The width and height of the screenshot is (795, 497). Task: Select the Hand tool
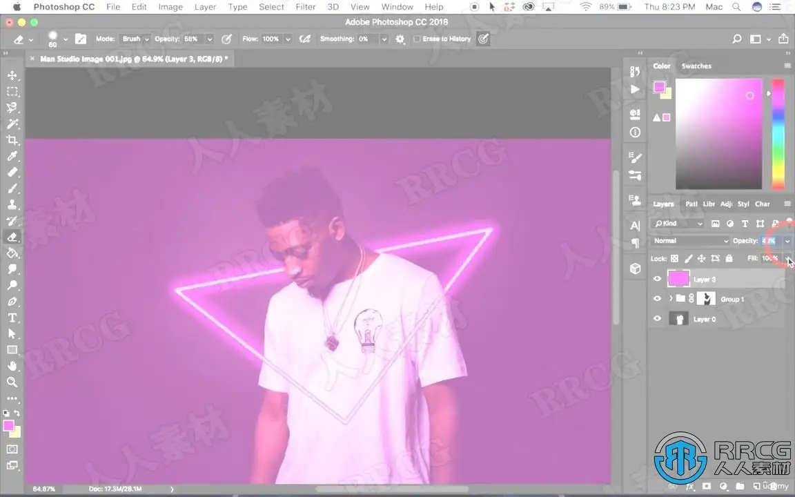coord(12,366)
